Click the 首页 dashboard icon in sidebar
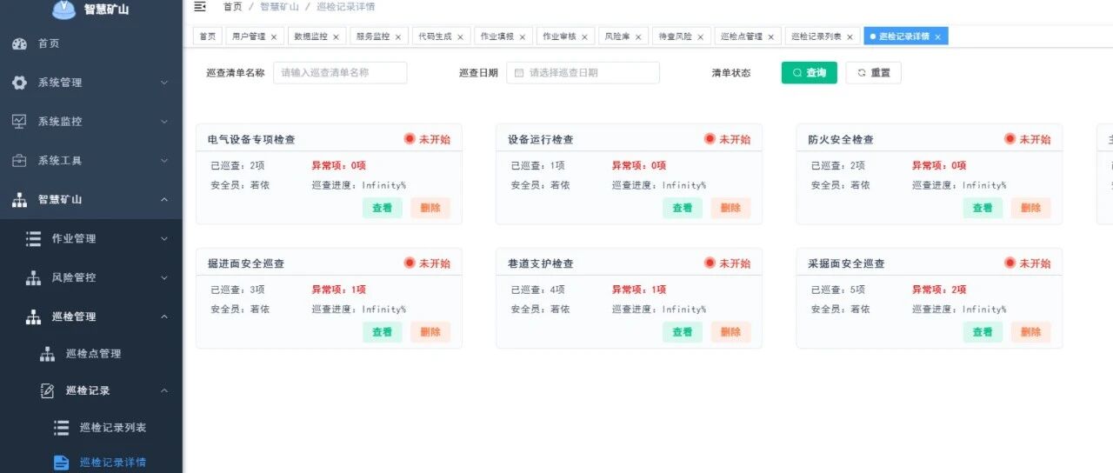Viewport: 1113px width, 473px height. click(19, 43)
